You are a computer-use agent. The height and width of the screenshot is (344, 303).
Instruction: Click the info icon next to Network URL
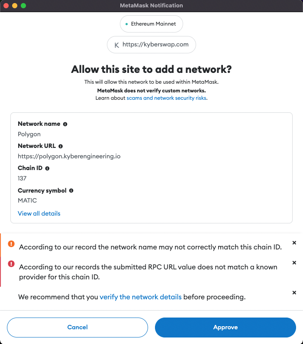point(61,146)
